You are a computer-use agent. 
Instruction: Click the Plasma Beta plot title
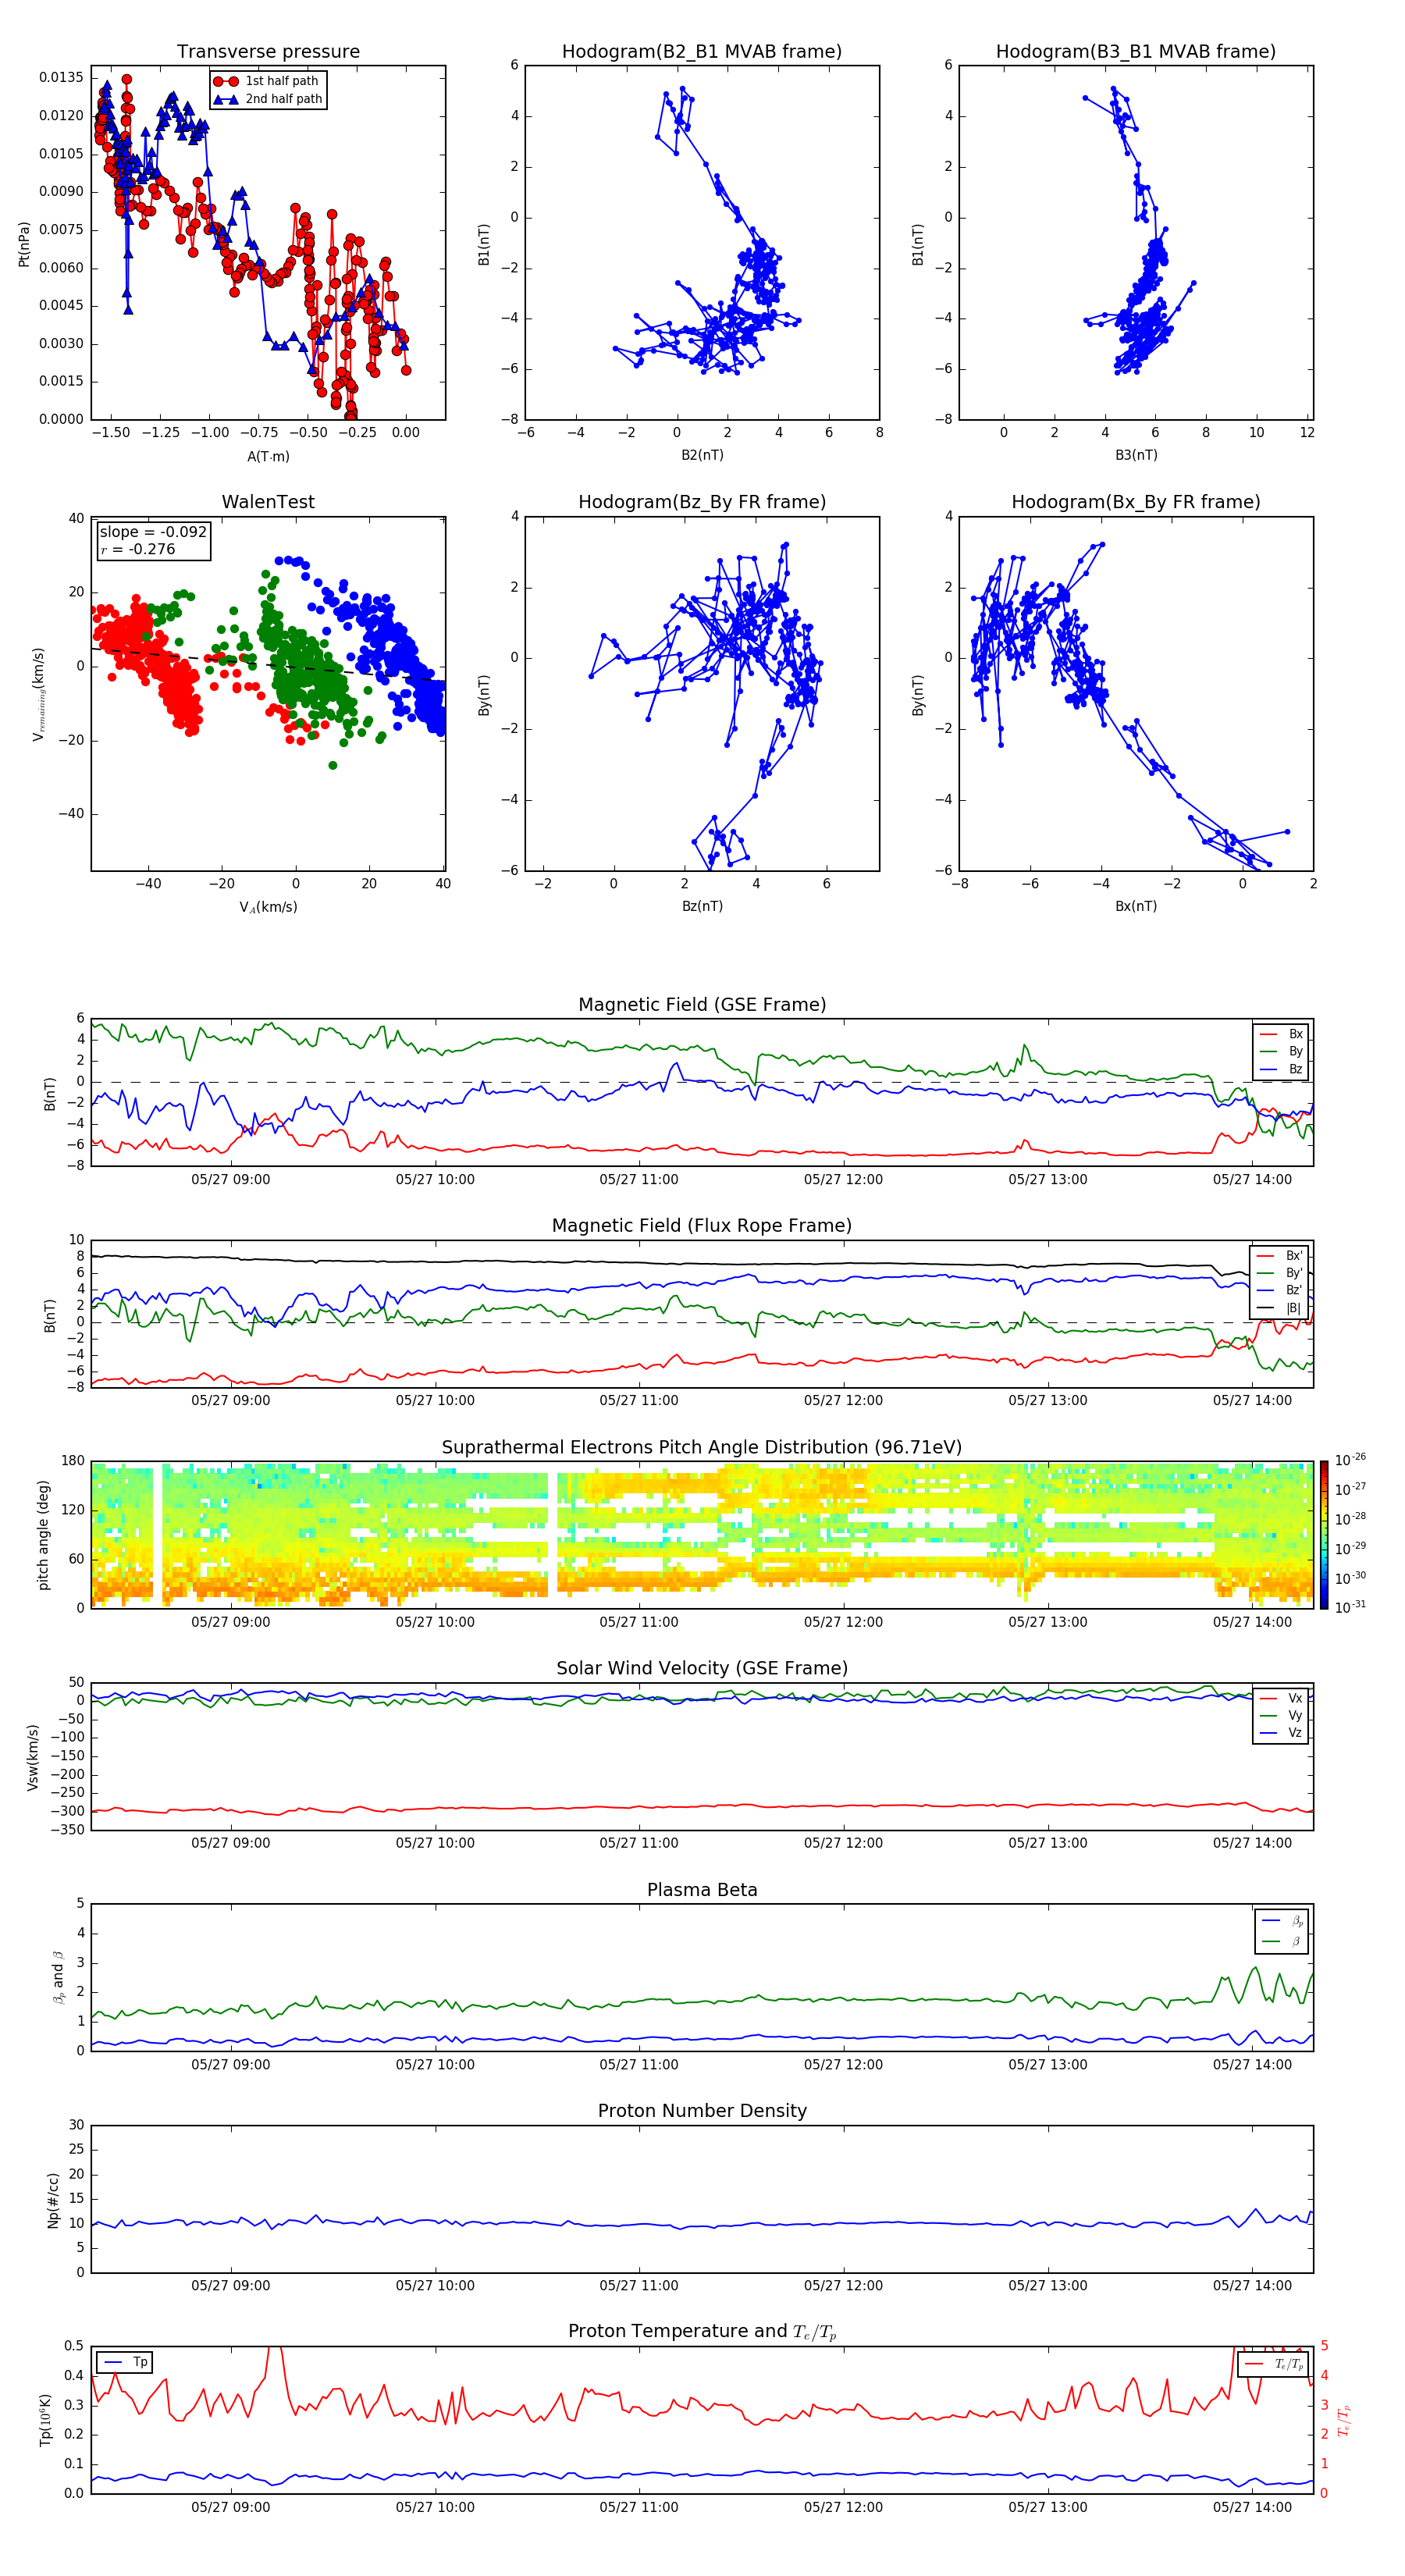(702, 1891)
